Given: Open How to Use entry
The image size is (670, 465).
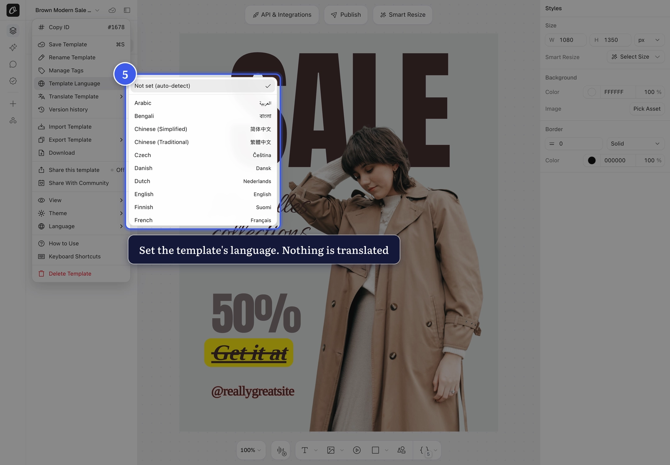Looking at the screenshot, I should coord(81,243).
